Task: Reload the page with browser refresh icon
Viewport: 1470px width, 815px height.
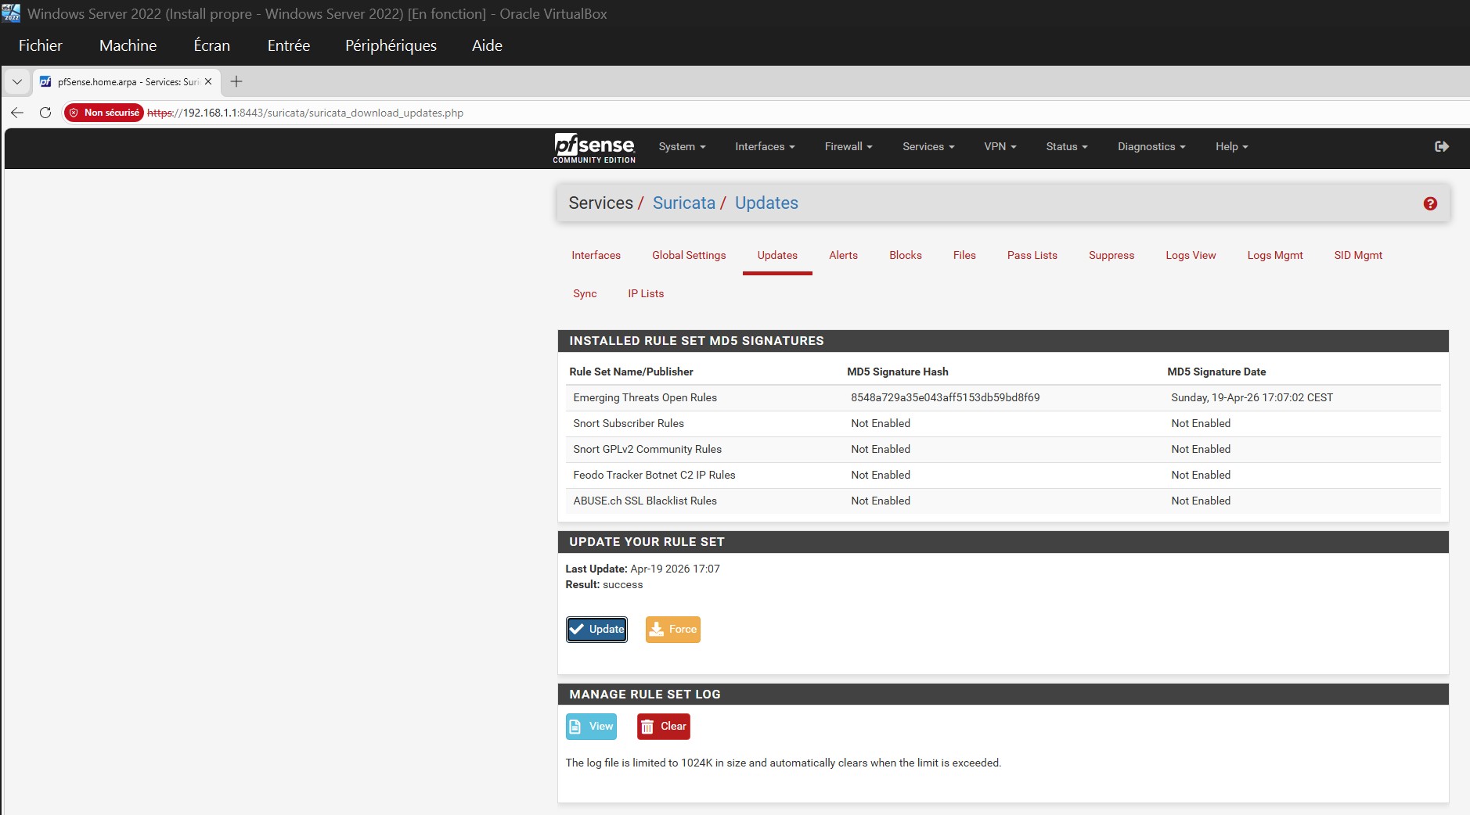Action: [45, 113]
